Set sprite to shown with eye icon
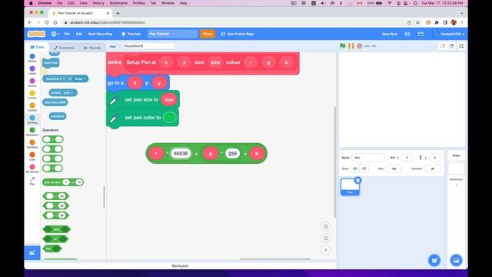 (355, 169)
